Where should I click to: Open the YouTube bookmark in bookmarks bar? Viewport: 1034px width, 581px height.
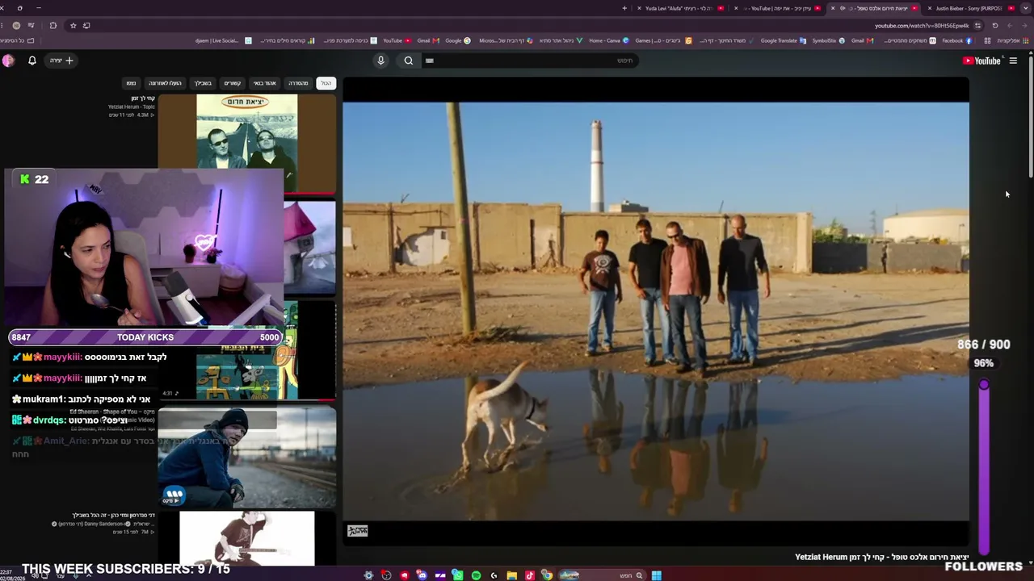pos(397,40)
